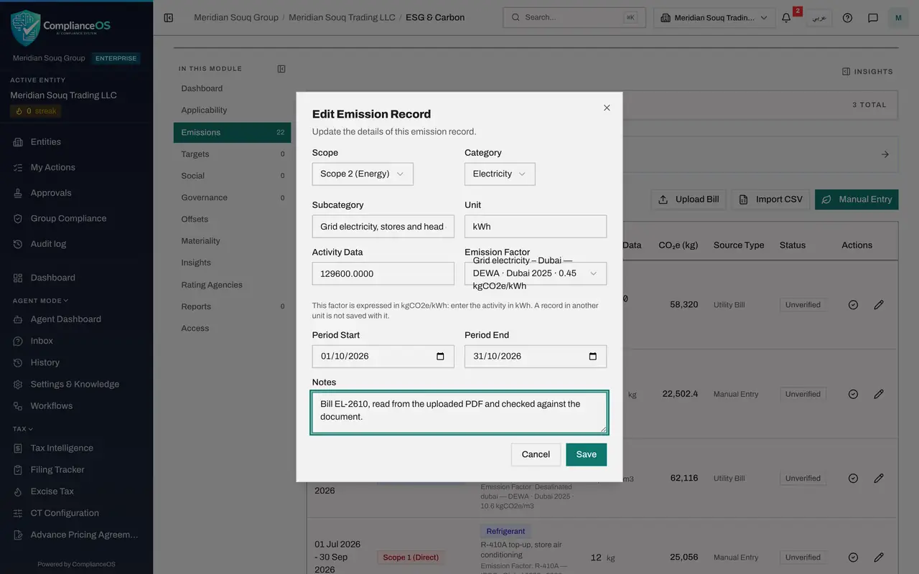Click the arrow icon on the summary card

click(885, 154)
